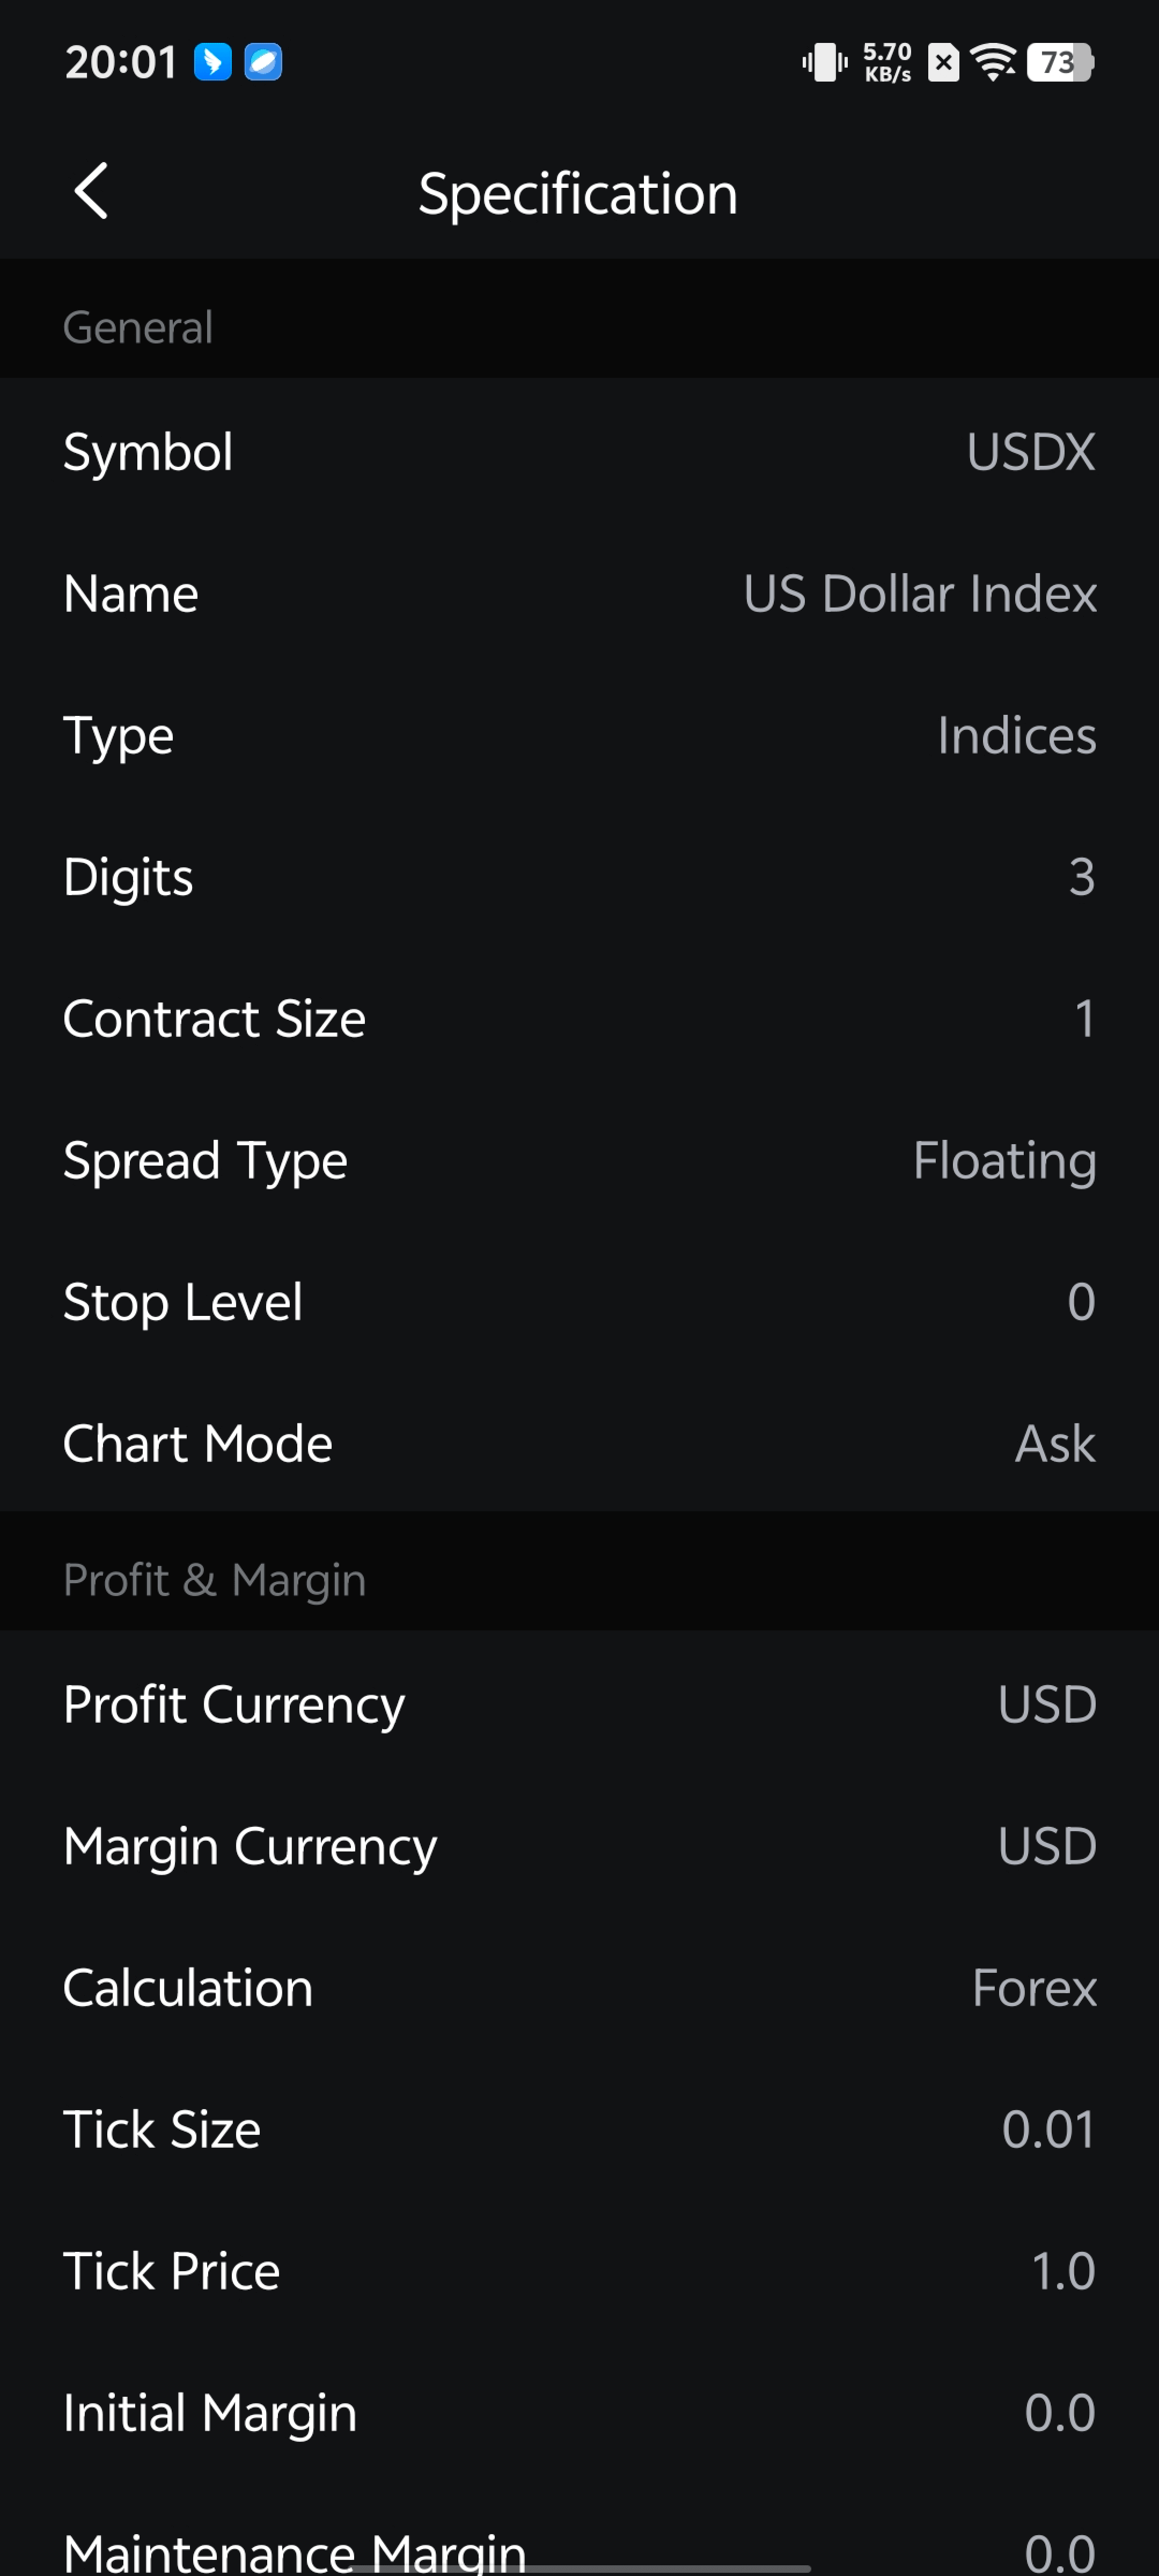The width and height of the screenshot is (1159, 2576).
Task: Tap the Initial Margin row
Action: click(x=579, y=2413)
